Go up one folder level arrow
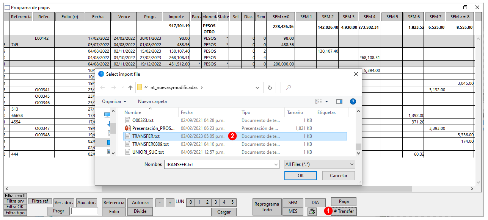488x220 pixels. [130, 87]
